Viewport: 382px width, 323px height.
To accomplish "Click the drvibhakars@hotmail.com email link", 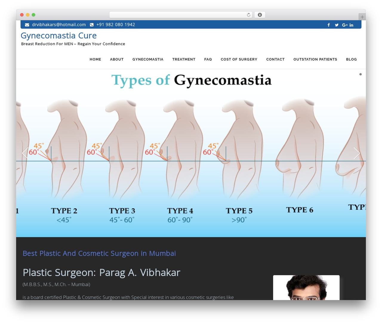I will click(59, 25).
